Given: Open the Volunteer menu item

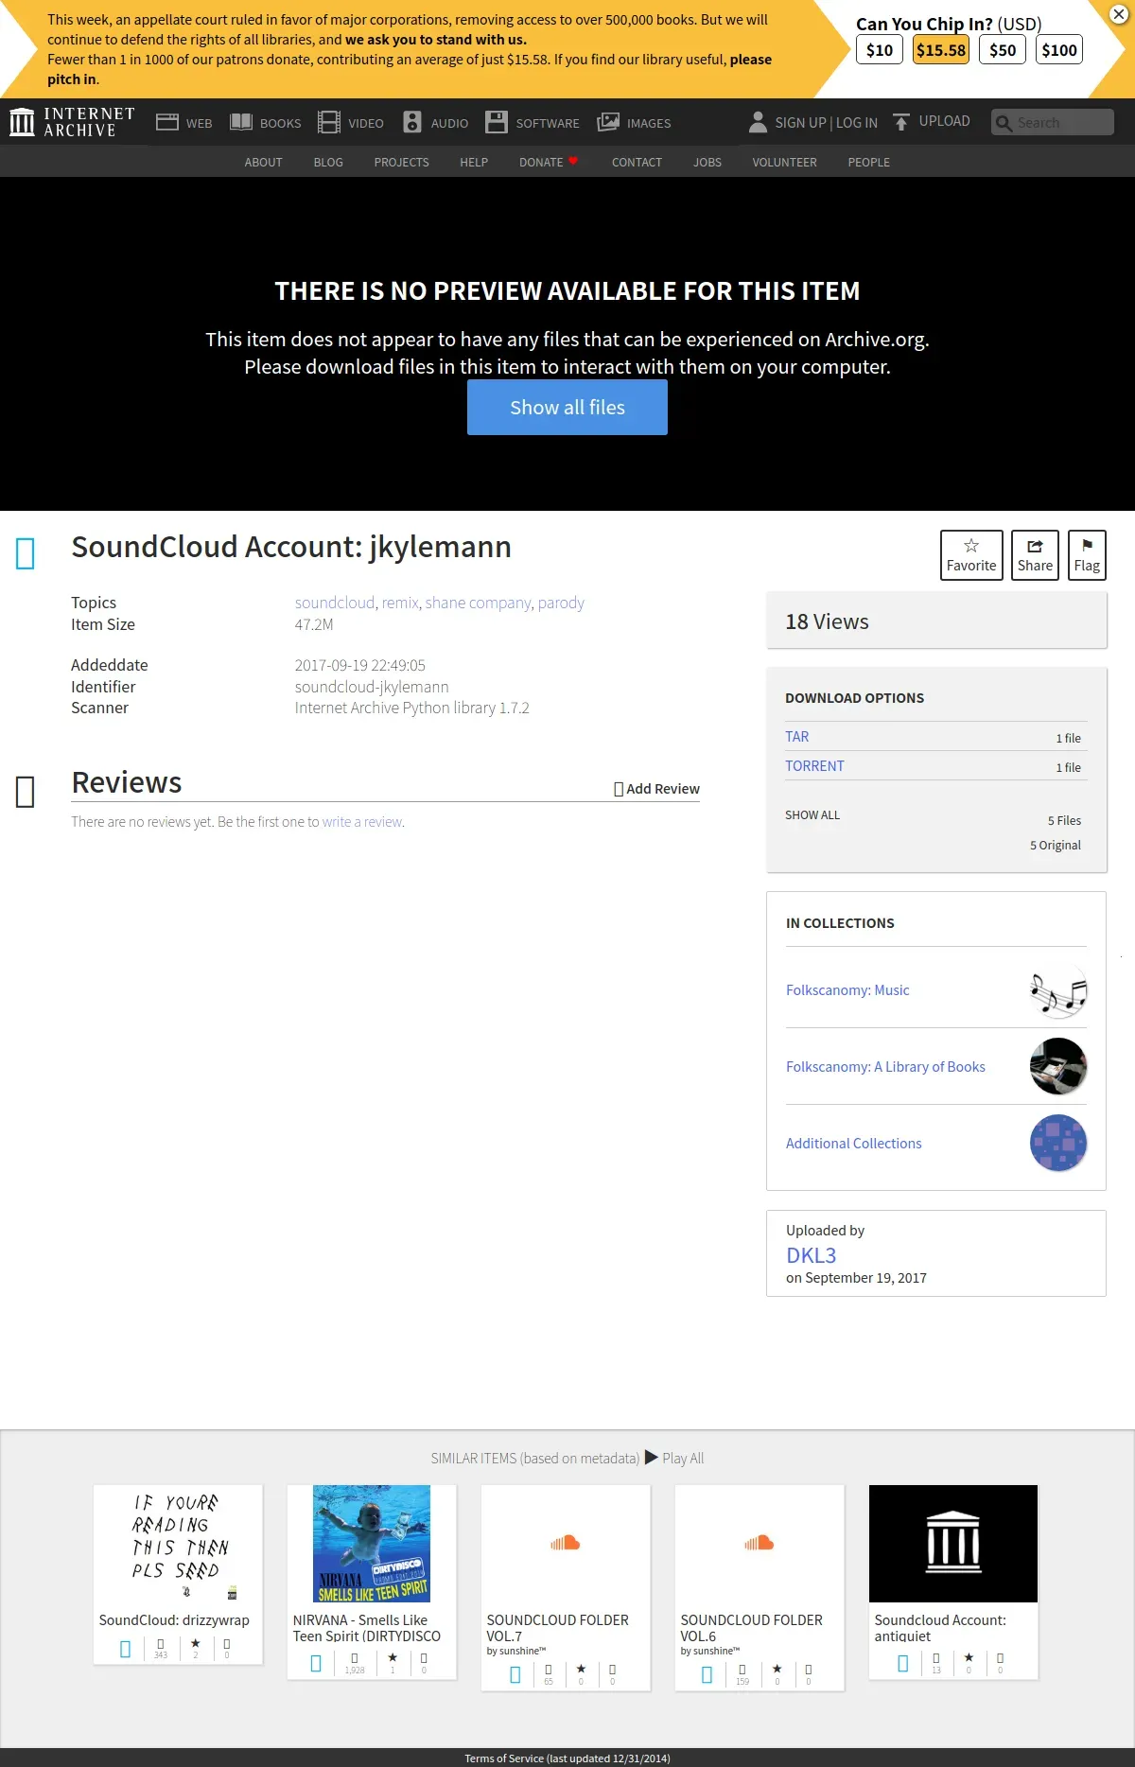Looking at the screenshot, I should 784,163.
